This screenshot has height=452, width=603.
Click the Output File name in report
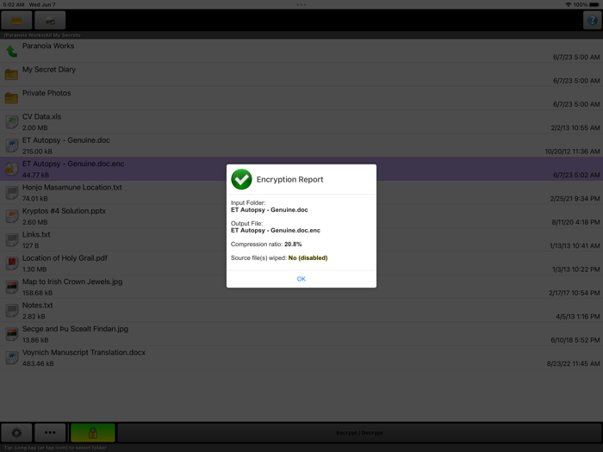276,231
